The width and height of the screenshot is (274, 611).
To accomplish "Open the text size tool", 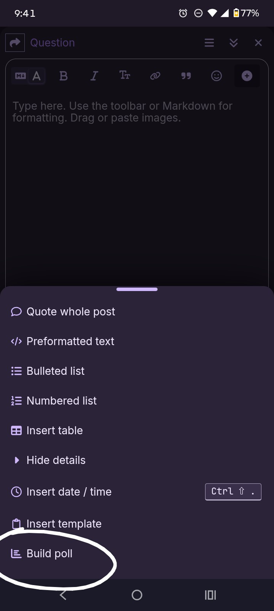I will pos(125,75).
